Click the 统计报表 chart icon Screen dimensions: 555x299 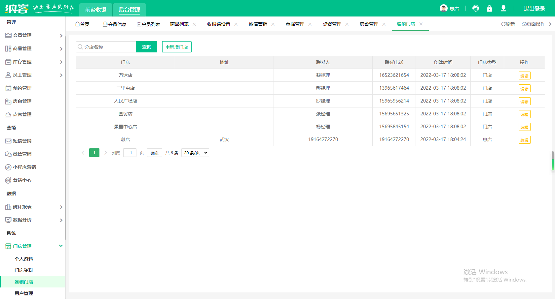tap(9, 207)
